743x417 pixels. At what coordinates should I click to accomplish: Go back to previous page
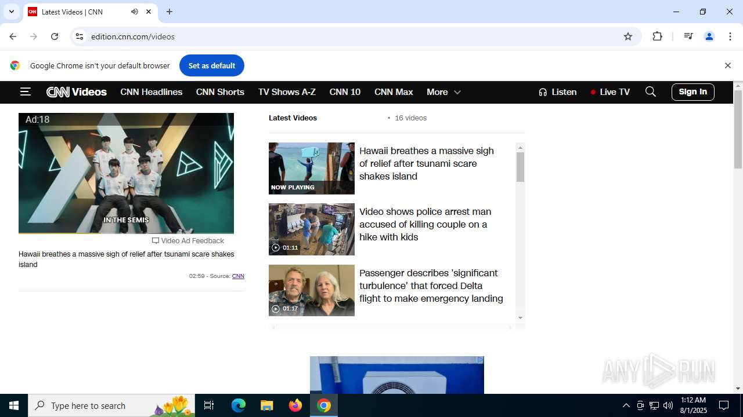[x=13, y=36]
